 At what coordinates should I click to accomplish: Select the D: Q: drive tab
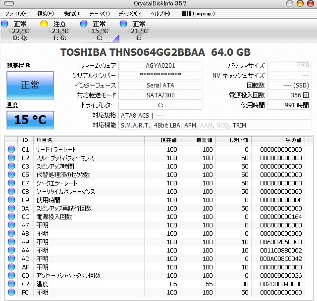click(x=20, y=31)
